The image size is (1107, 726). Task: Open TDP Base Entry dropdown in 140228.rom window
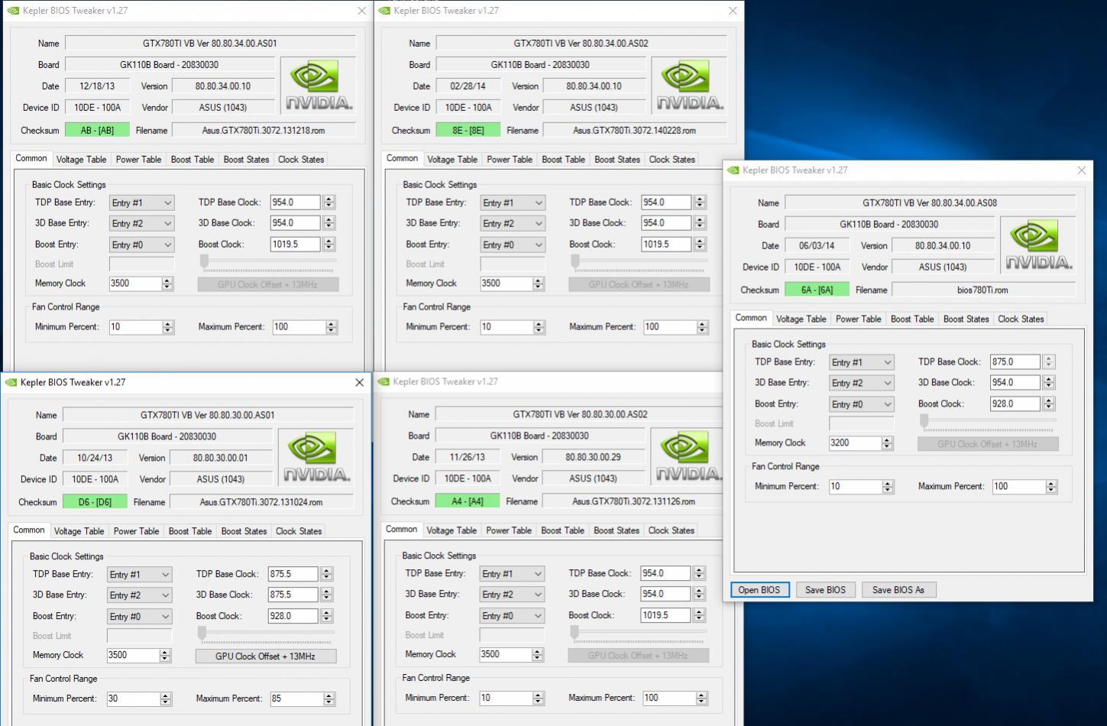pos(513,203)
